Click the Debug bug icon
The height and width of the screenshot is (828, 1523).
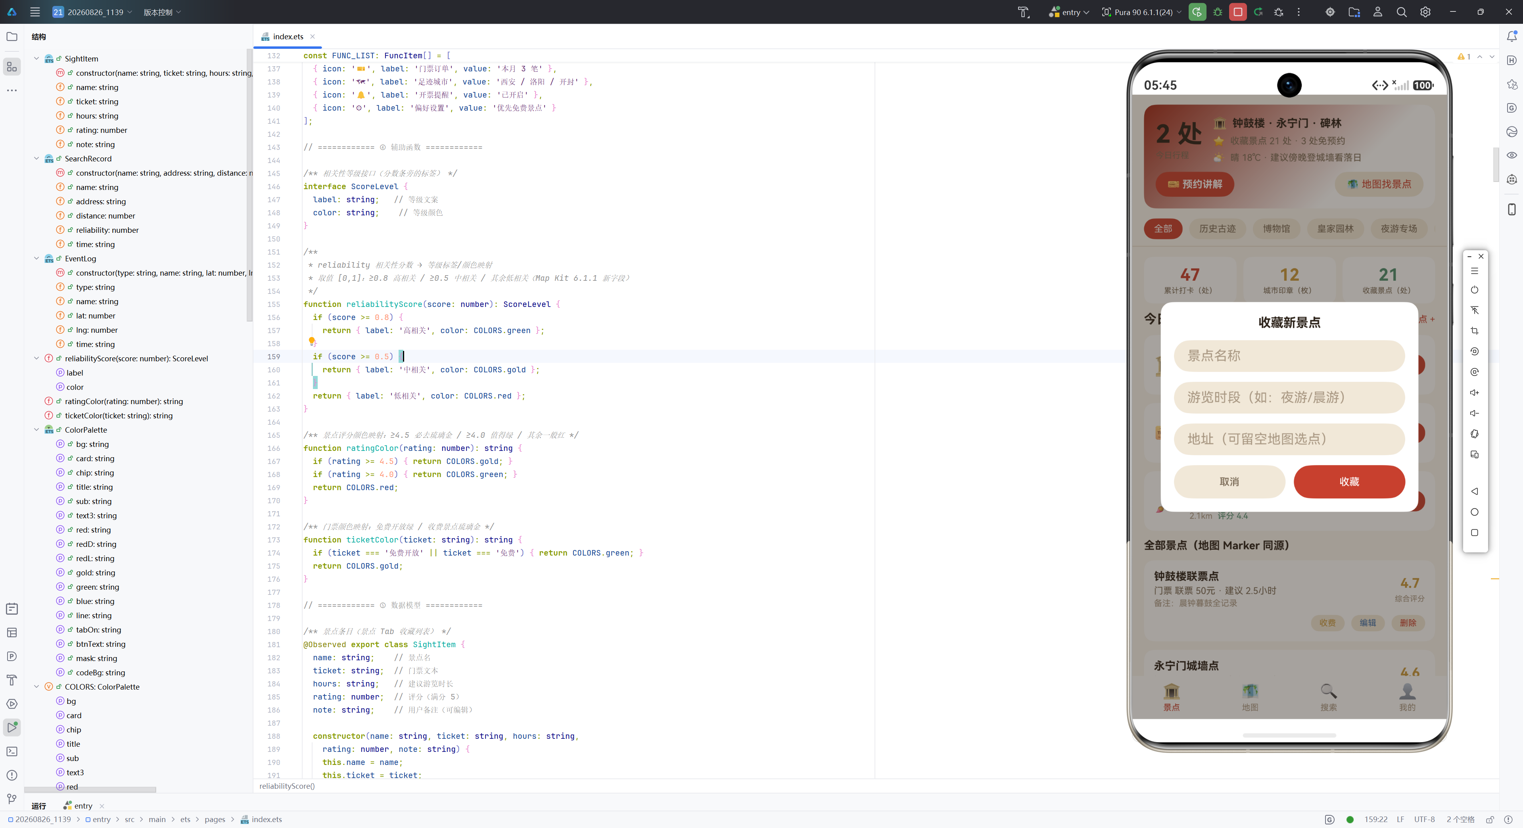1217,12
